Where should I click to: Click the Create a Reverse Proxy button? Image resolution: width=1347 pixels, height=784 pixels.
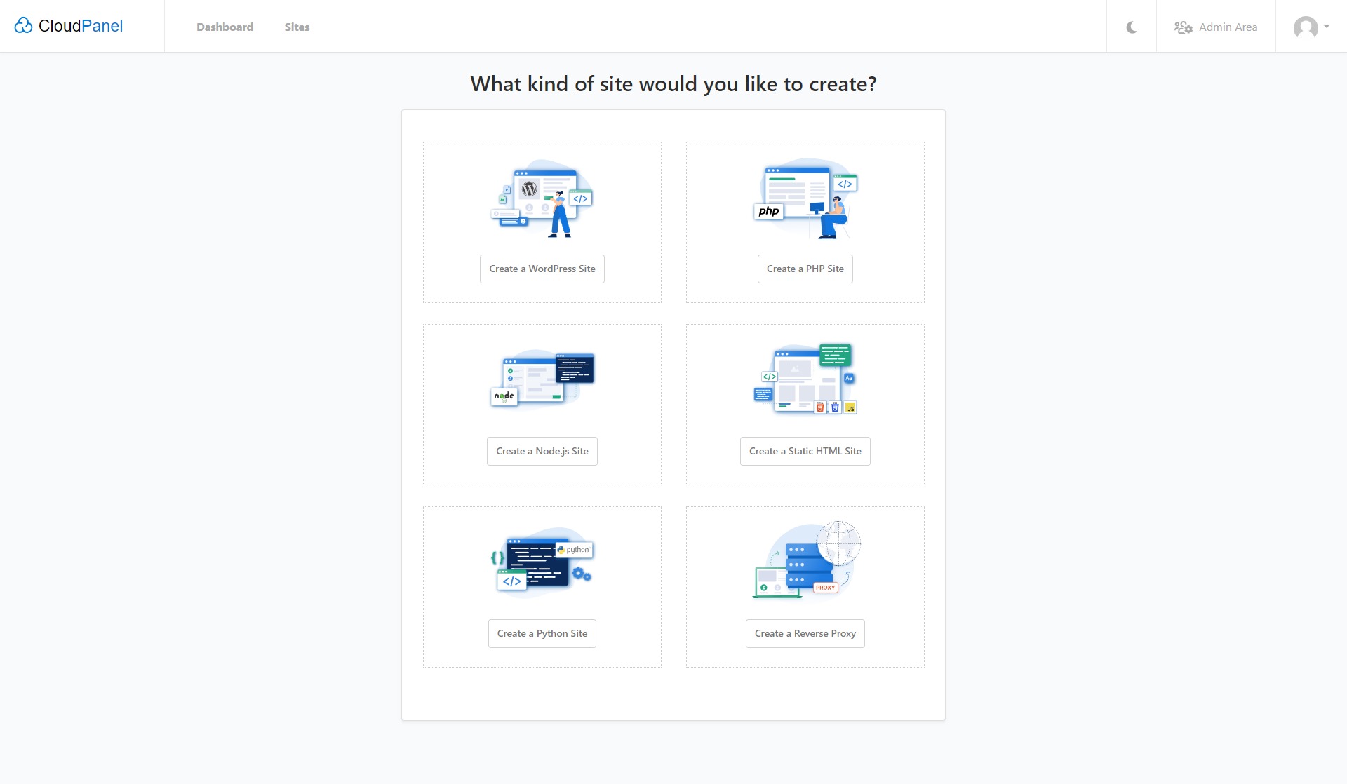click(805, 633)
